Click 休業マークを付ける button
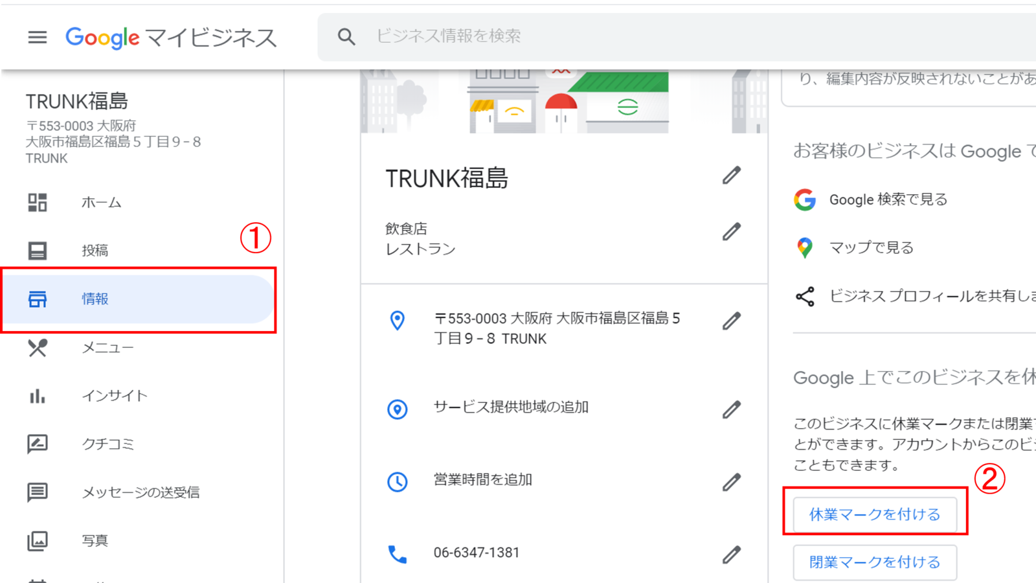The width and height of the screenshot is (1036, 583). click(x=875, y=514)
